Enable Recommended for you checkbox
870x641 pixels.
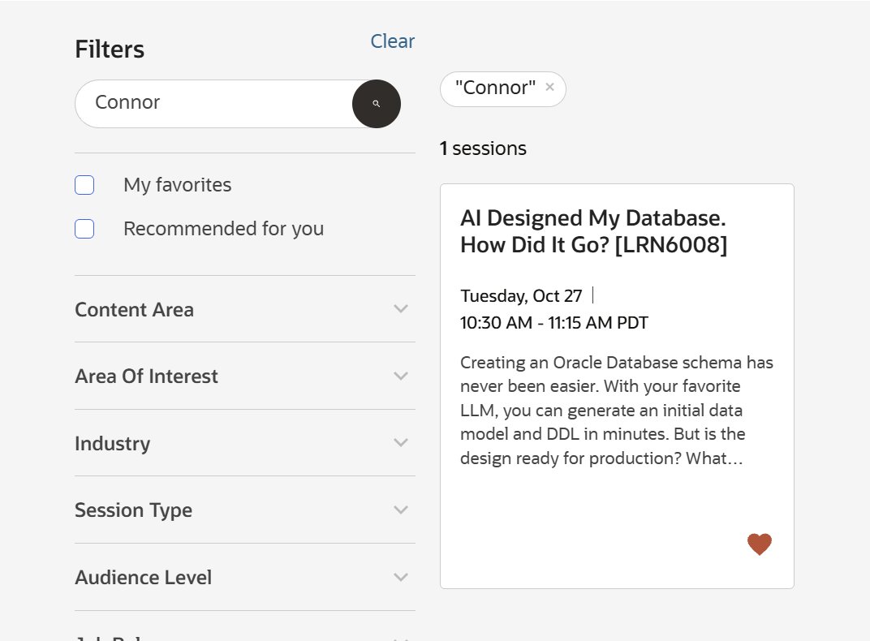pos(84,229)
